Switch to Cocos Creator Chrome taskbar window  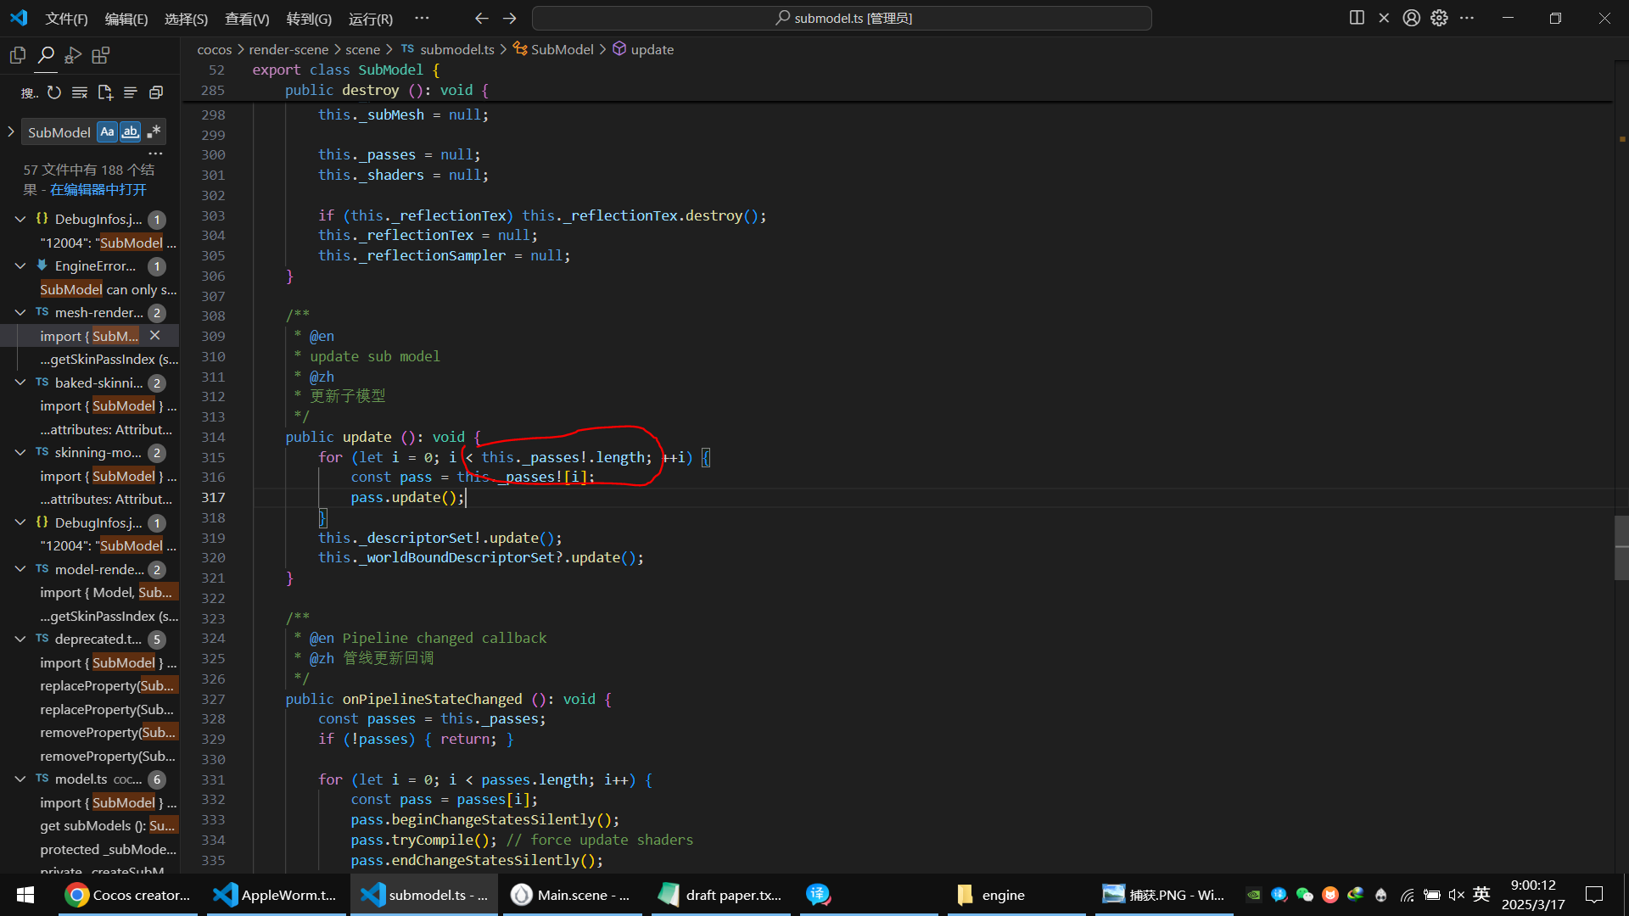(128, 895)
